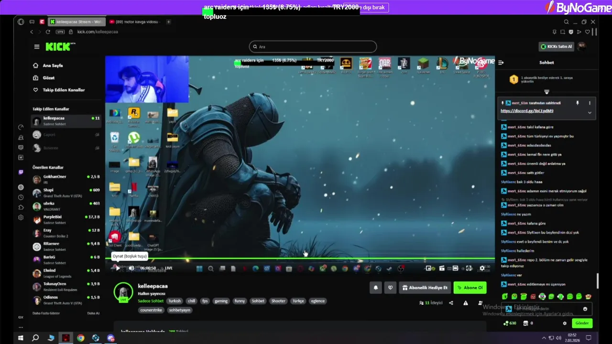Open recommended channel TokunayOren
The width and height of the screenshot is (612, 344).
66,286
